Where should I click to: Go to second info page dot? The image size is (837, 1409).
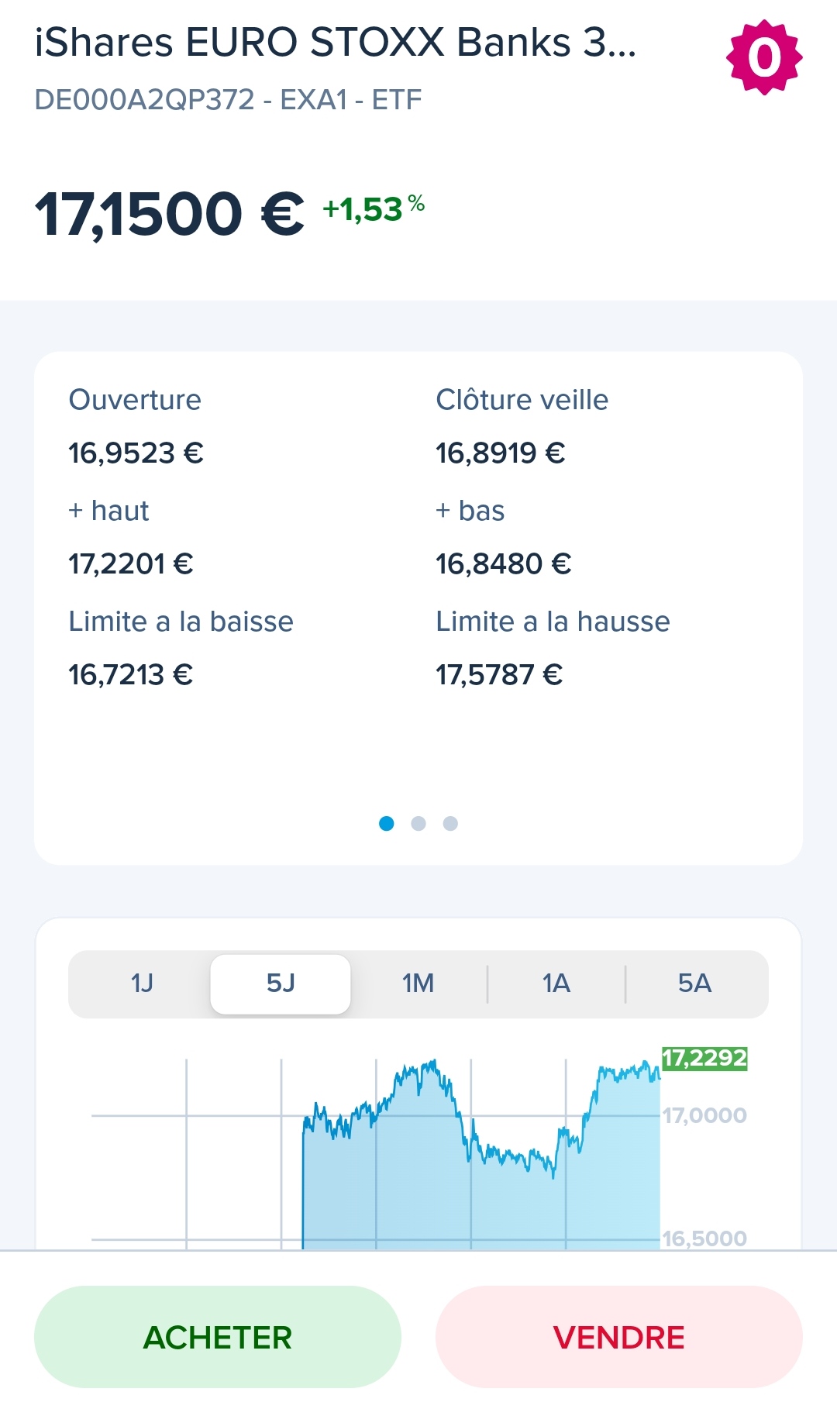[x=418, y=823]
